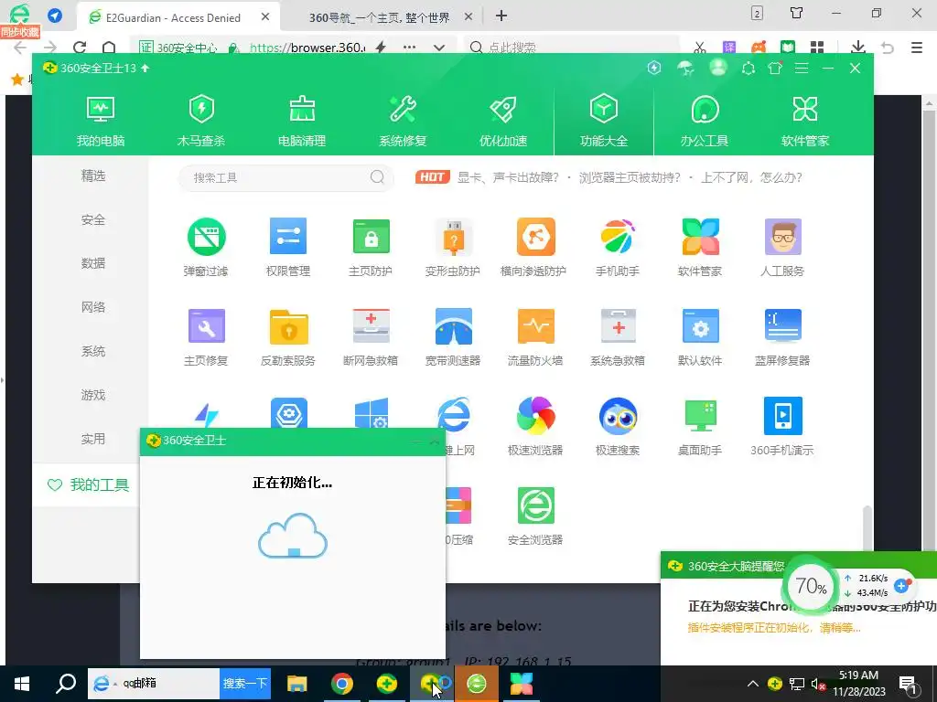
Task: Select 精选 sidebar category
Action: pyautogui.click(x=93, y=175)
